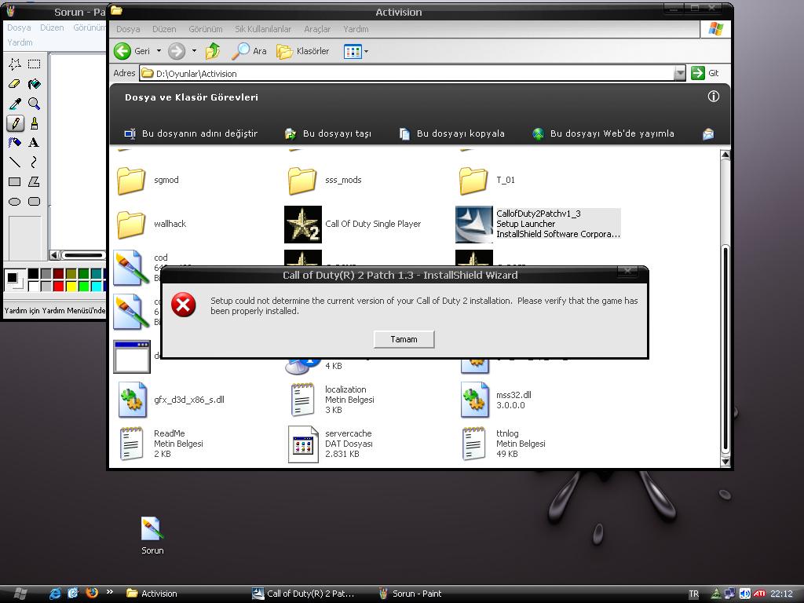Select the CallofDuty2Patchv1_3 setup launcher file

point(538,224)
